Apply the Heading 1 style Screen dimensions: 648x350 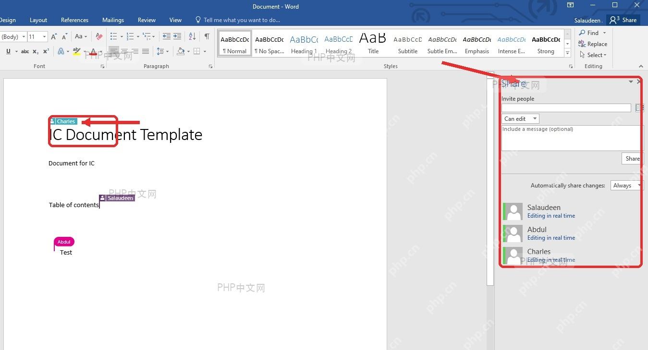(x=304, y=44)
